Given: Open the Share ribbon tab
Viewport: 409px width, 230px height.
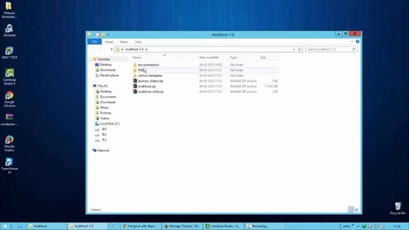Looking at the screenshot, I should point(123,42).
